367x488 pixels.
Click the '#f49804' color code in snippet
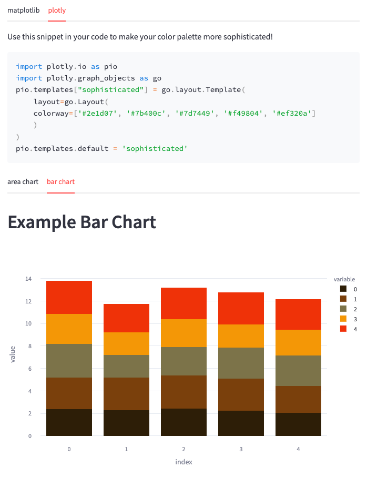pyautogui.click(x=243, y=113)
